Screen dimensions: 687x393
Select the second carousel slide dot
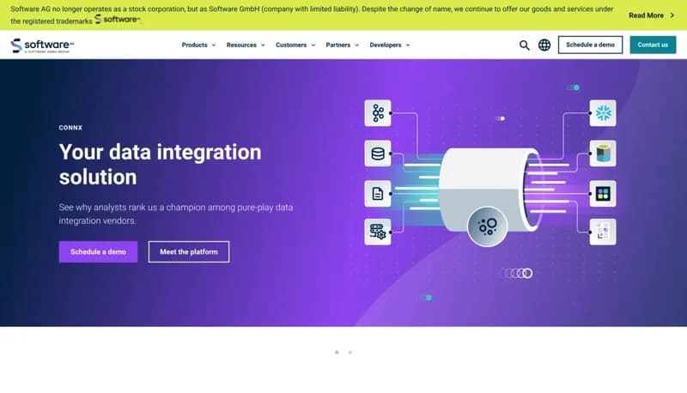click(350, 353)
